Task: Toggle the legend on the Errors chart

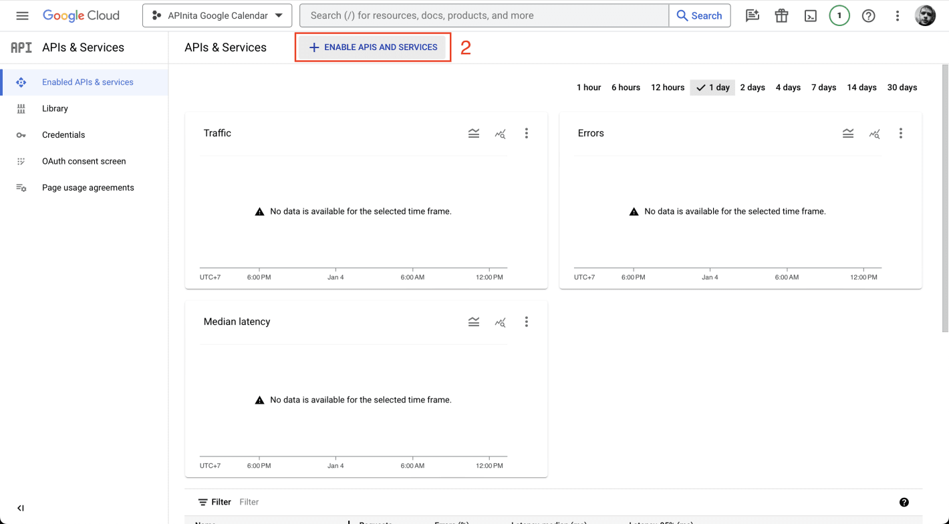Action: (x=848, y=134)
